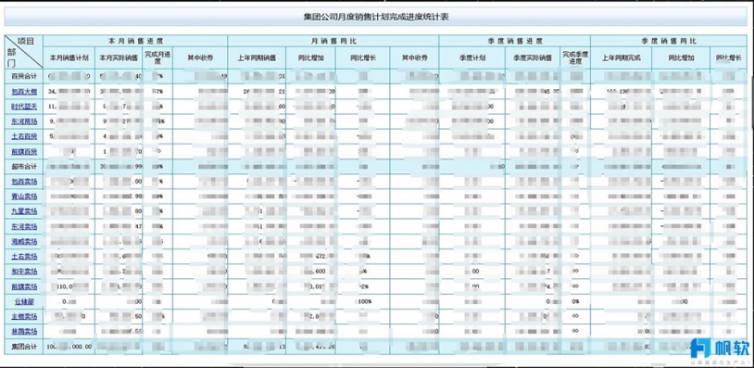Click the 项目/部门 corner header cell
The height and width of the screenshot is (368, 754).
click(24, 52)
